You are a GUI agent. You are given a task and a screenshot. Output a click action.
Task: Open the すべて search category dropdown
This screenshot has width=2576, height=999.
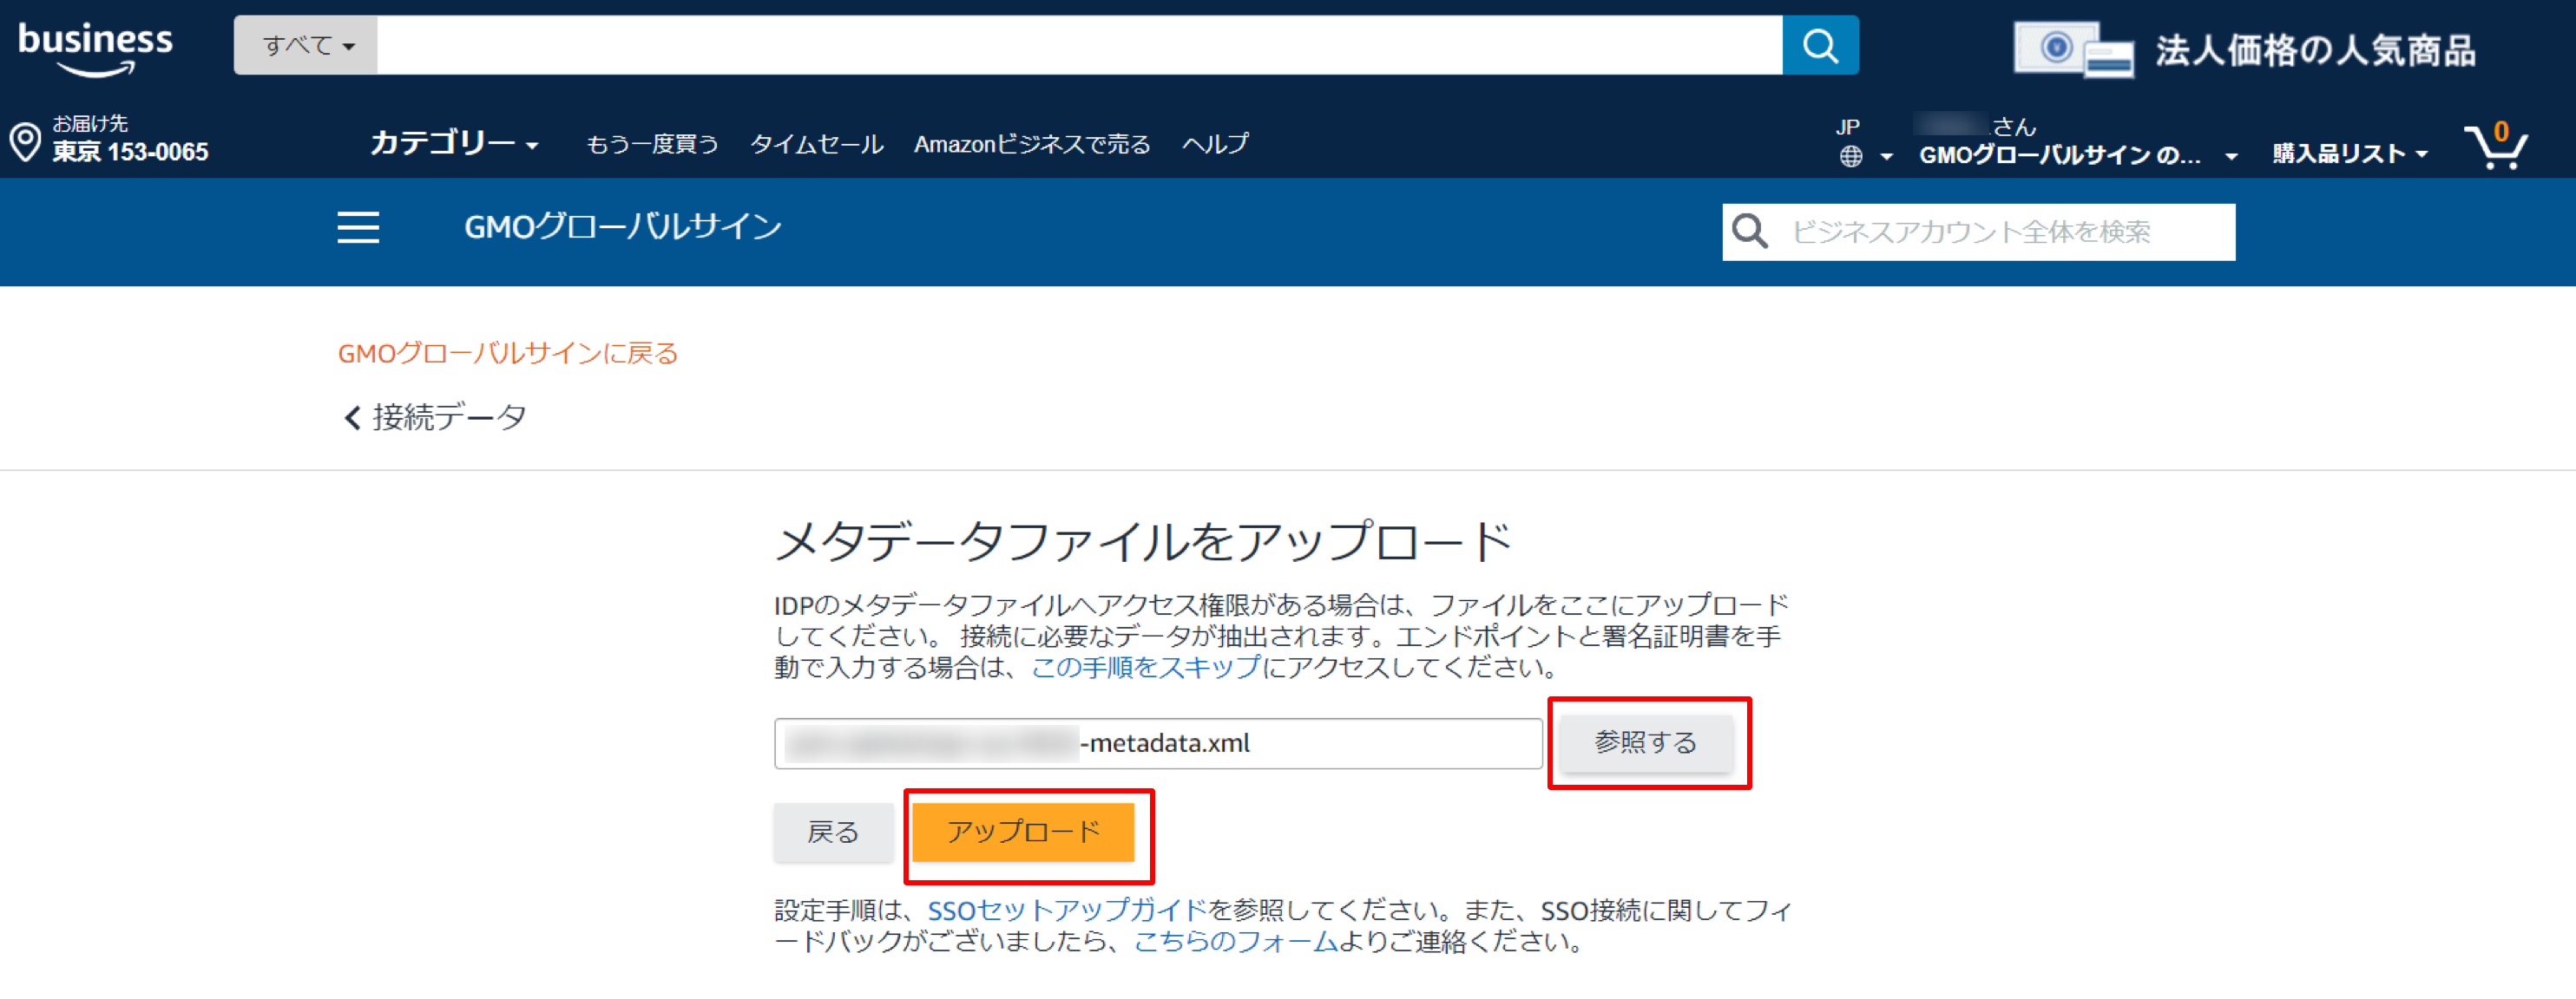(306, 45)
